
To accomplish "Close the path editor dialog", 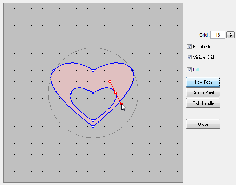I will 203,124.
